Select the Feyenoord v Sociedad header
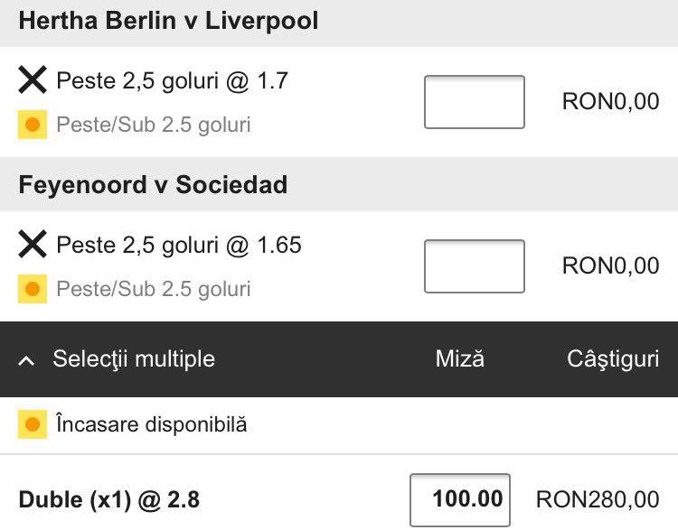Viewport: 678px width, 530px height. coord(153,185)
